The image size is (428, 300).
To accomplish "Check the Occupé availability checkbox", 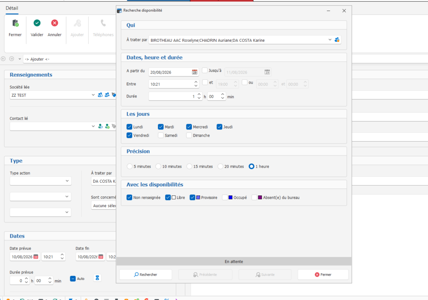I will pos(225,197).
